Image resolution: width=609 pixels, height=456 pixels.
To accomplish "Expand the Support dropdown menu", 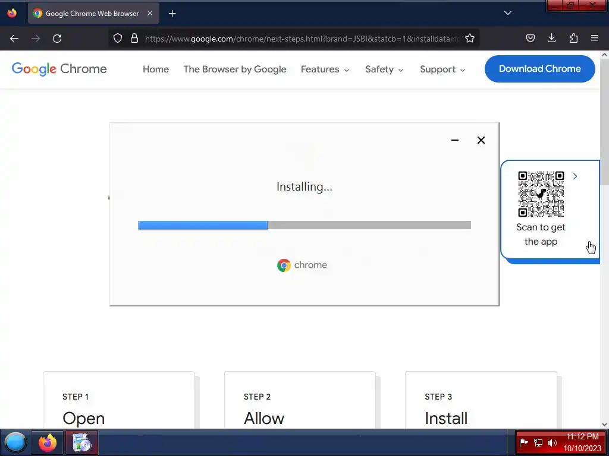I will tap(442, 69).
